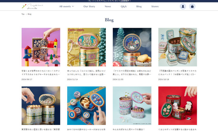
Task: Open the post title dated 2024/11/14
Action: pyautogui.click(x=86, y=73)
